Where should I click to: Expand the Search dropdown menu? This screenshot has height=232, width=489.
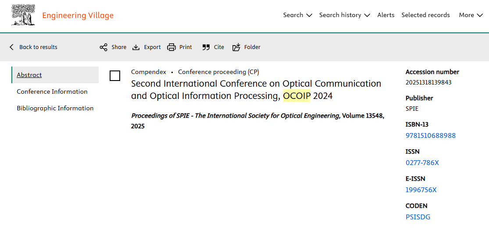pos(297,15)
